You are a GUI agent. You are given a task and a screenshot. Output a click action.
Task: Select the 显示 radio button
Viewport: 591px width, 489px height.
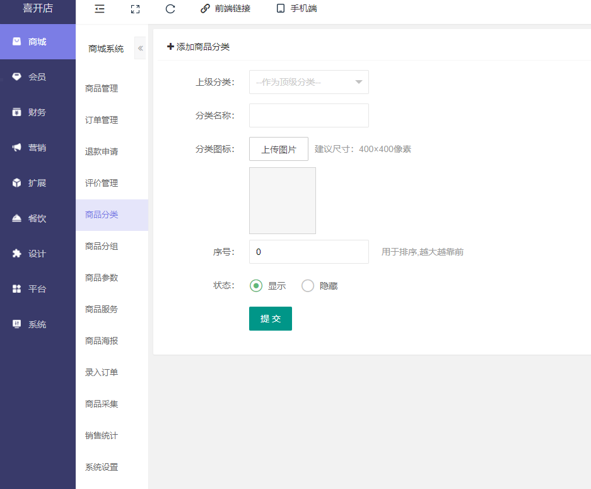click(x=256, y=286)
